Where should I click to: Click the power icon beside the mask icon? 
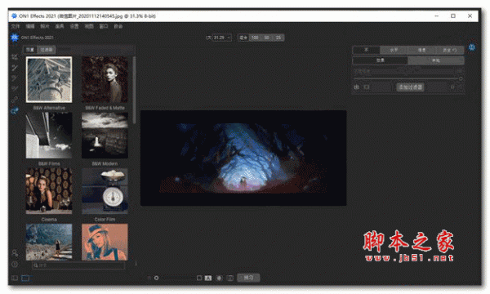pos(357,87)
